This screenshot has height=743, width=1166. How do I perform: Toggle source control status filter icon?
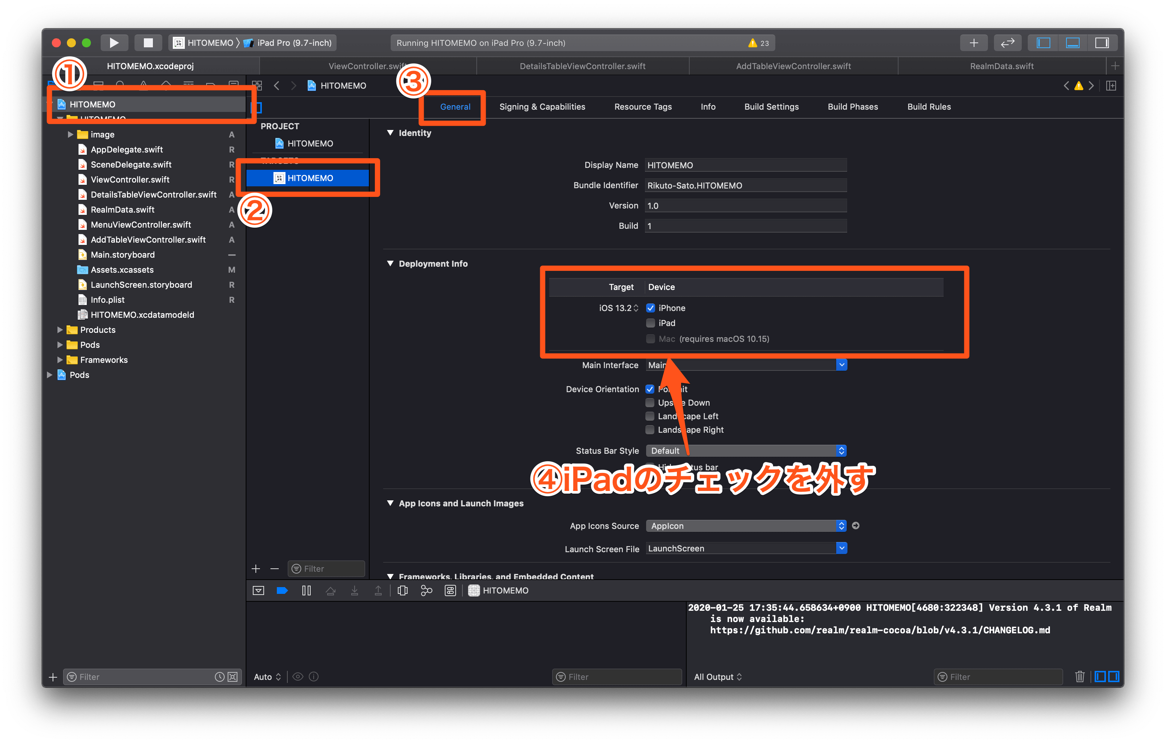[x=233, y=677]
